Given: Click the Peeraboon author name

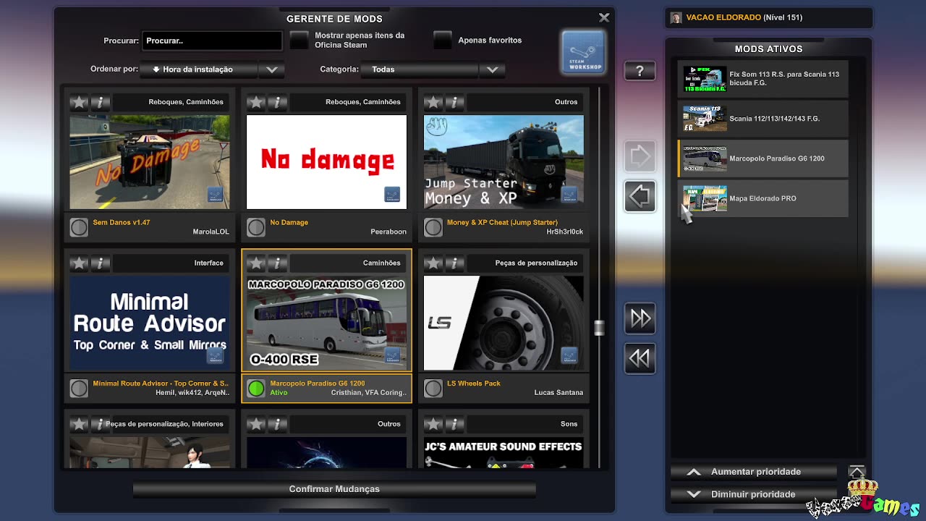Looking at the screenshot, I should [388, 232].
